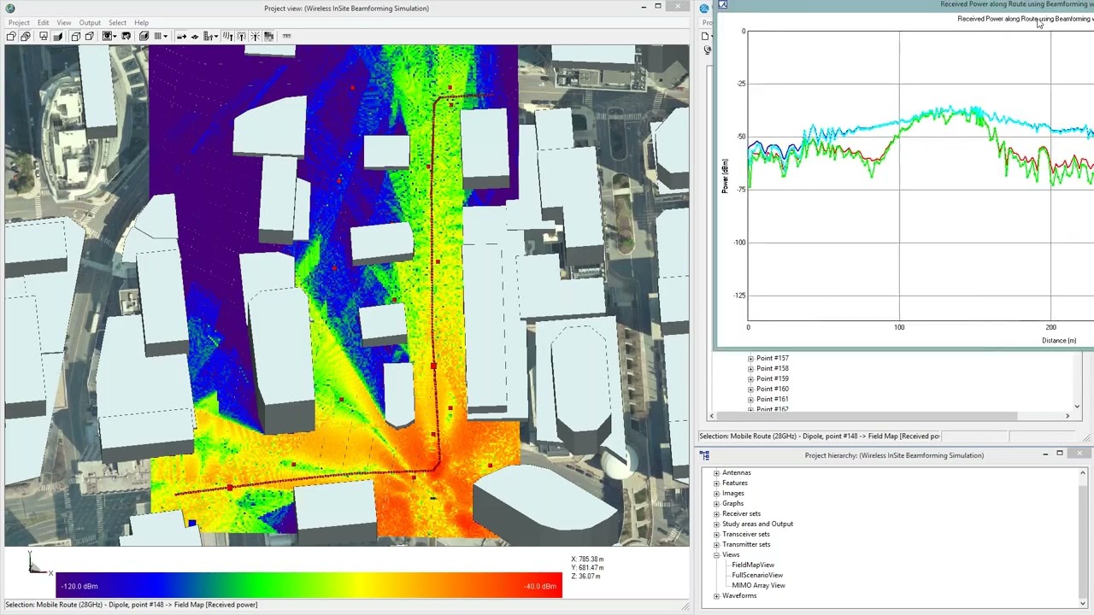Click the Project hierarchy scroll-down arrow

1083,604
